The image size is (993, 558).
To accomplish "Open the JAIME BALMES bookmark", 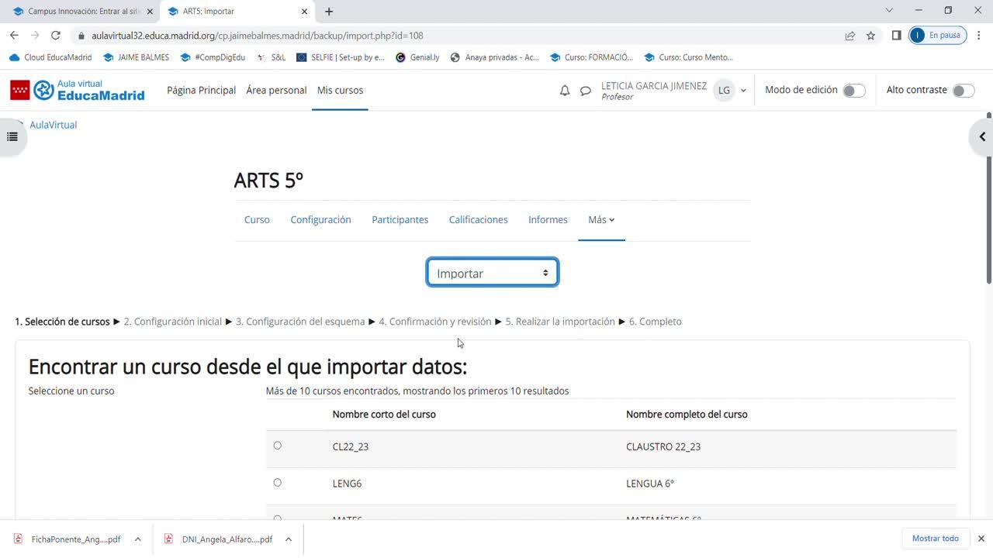I will pos(136,57).
